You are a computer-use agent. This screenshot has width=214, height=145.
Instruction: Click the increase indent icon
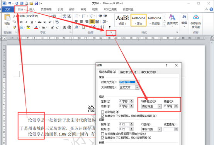coord(105,16)
